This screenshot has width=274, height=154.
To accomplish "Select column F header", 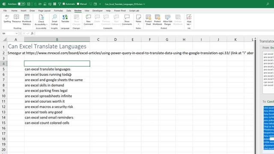I will (x=150, y=39).
